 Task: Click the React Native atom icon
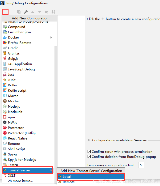point(5,138)
